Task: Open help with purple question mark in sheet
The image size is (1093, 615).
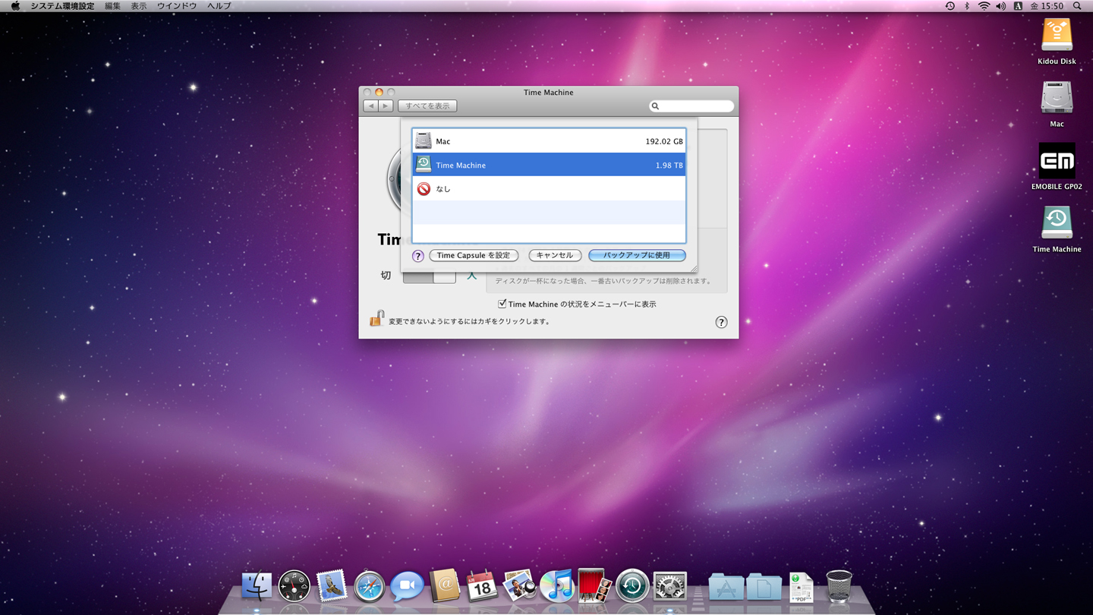Action: click(417, 256)
